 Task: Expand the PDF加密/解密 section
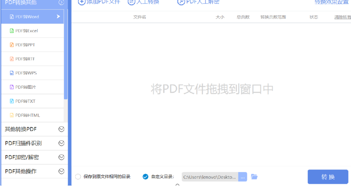pyautogui.click(x=61, y=157)
